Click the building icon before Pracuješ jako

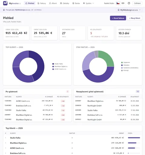click(x=4, y=10)
